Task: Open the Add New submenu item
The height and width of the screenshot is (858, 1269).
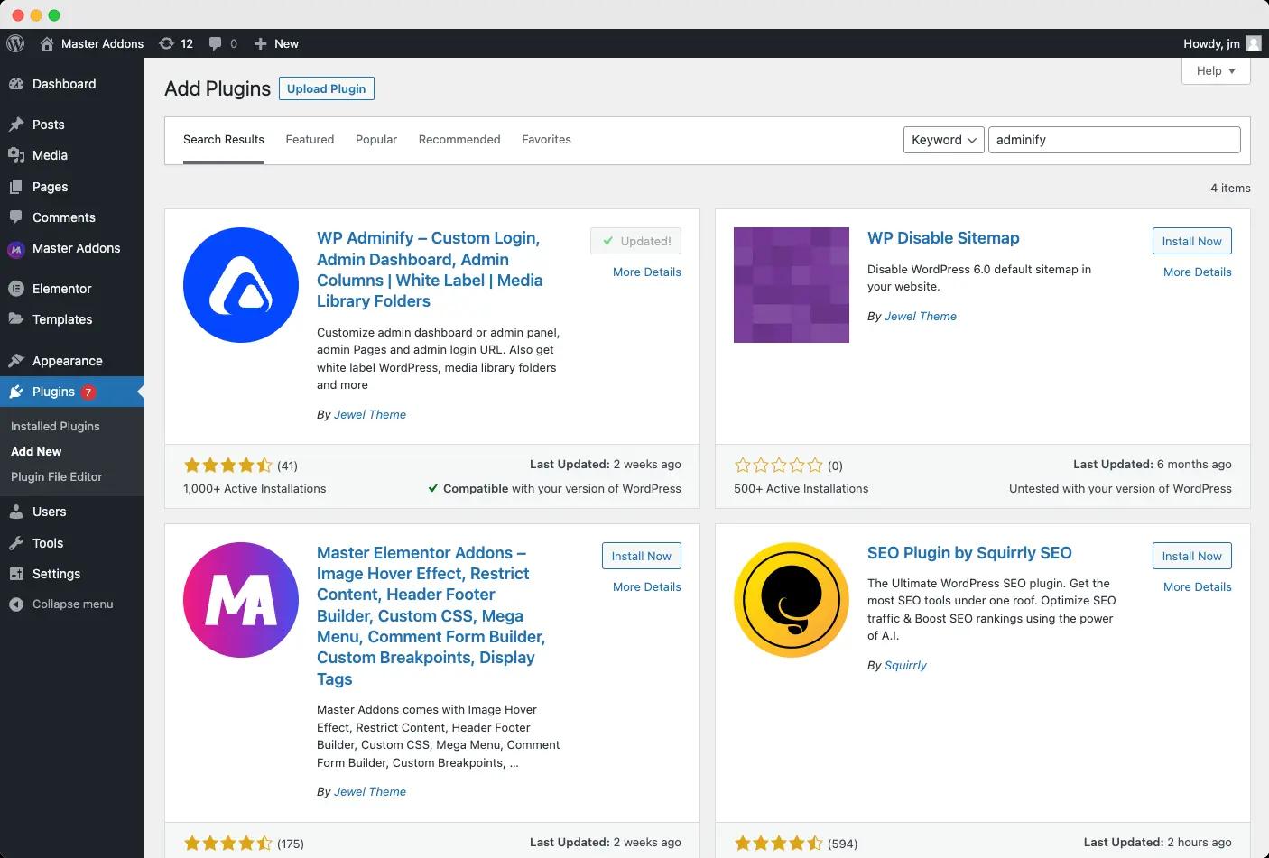Action: click(x=36, y=451)
